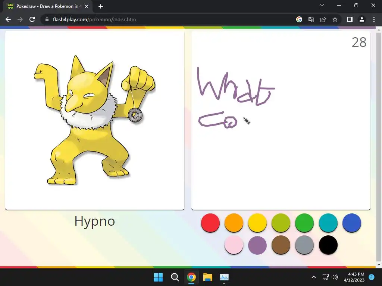Pick the black color swatch

pyautogui.click(x=328, y=245)
